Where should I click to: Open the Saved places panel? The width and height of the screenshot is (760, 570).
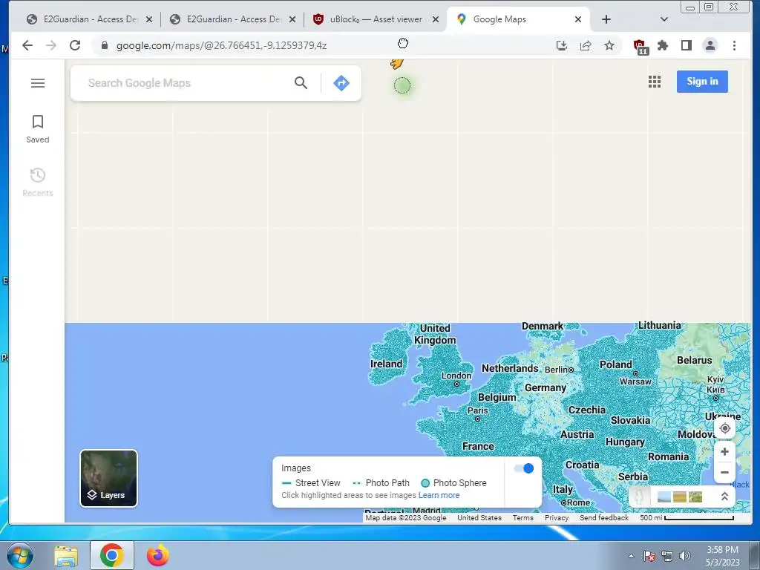click(37, 129)
